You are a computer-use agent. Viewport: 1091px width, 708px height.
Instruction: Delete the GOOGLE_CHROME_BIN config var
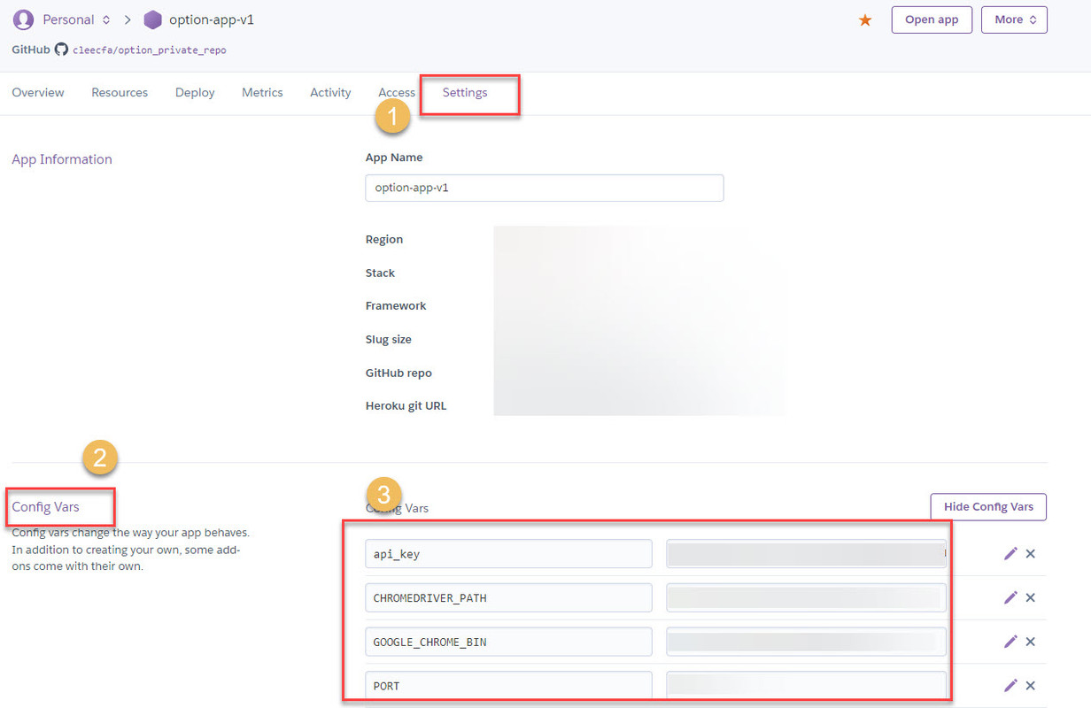coord(1031,642)
